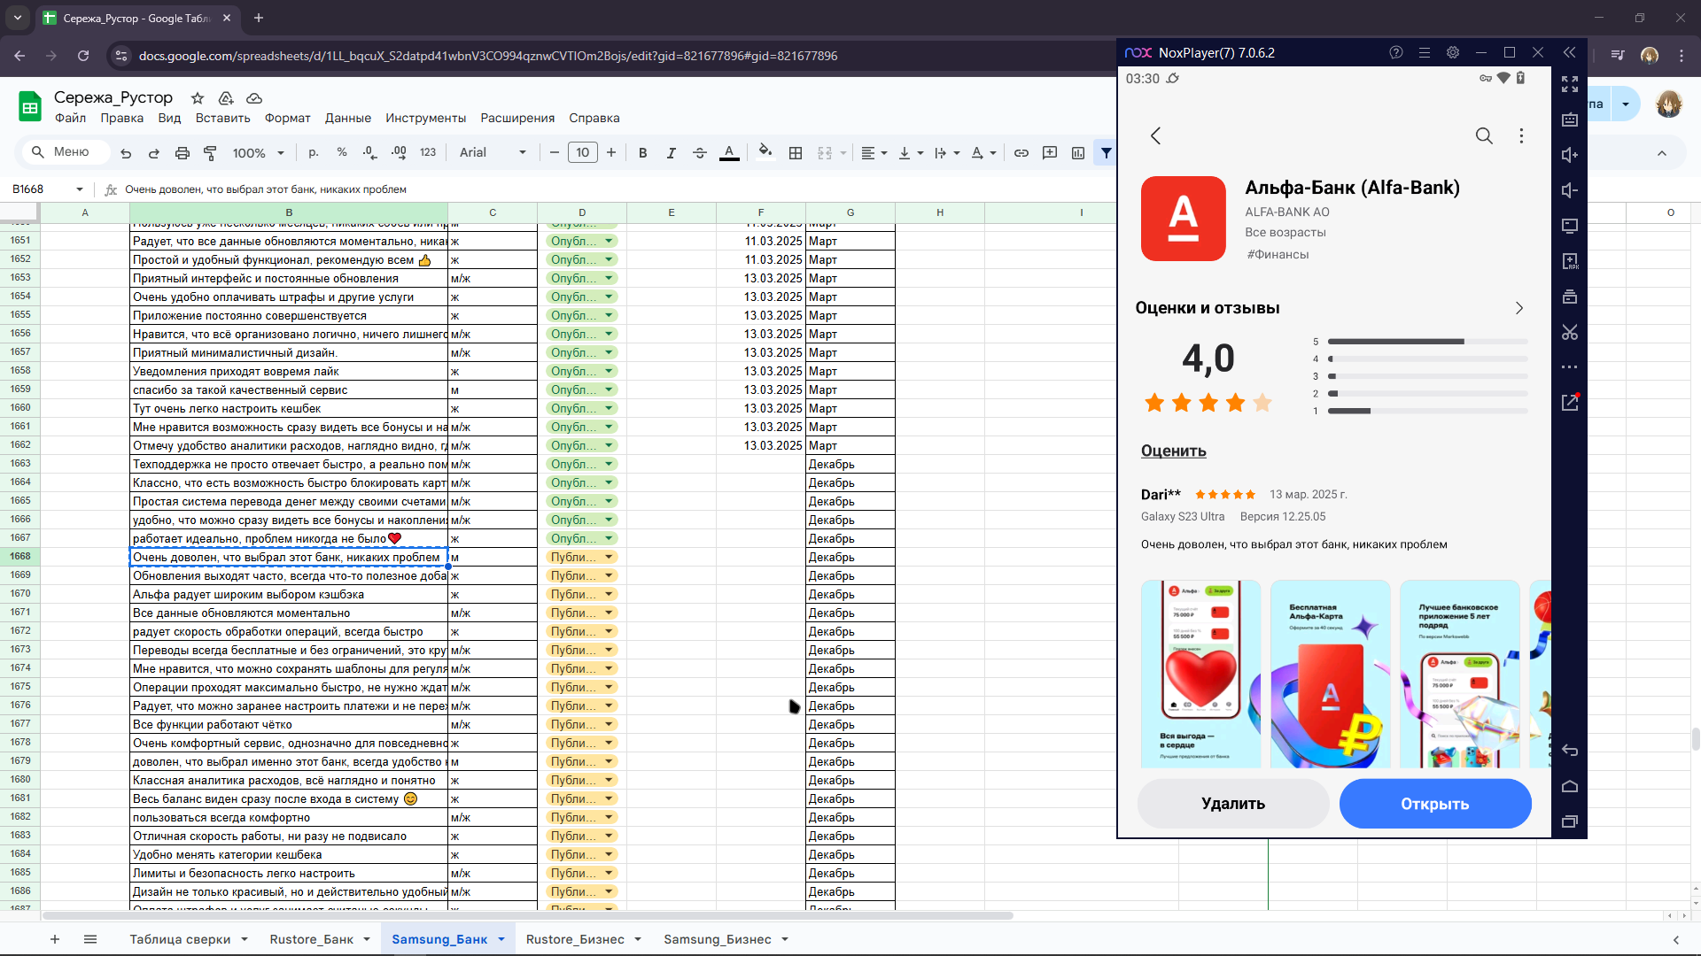This screenshot has width=1701, height=956.
Task: Open the Данные menu
Action: [x=347, y=118]
